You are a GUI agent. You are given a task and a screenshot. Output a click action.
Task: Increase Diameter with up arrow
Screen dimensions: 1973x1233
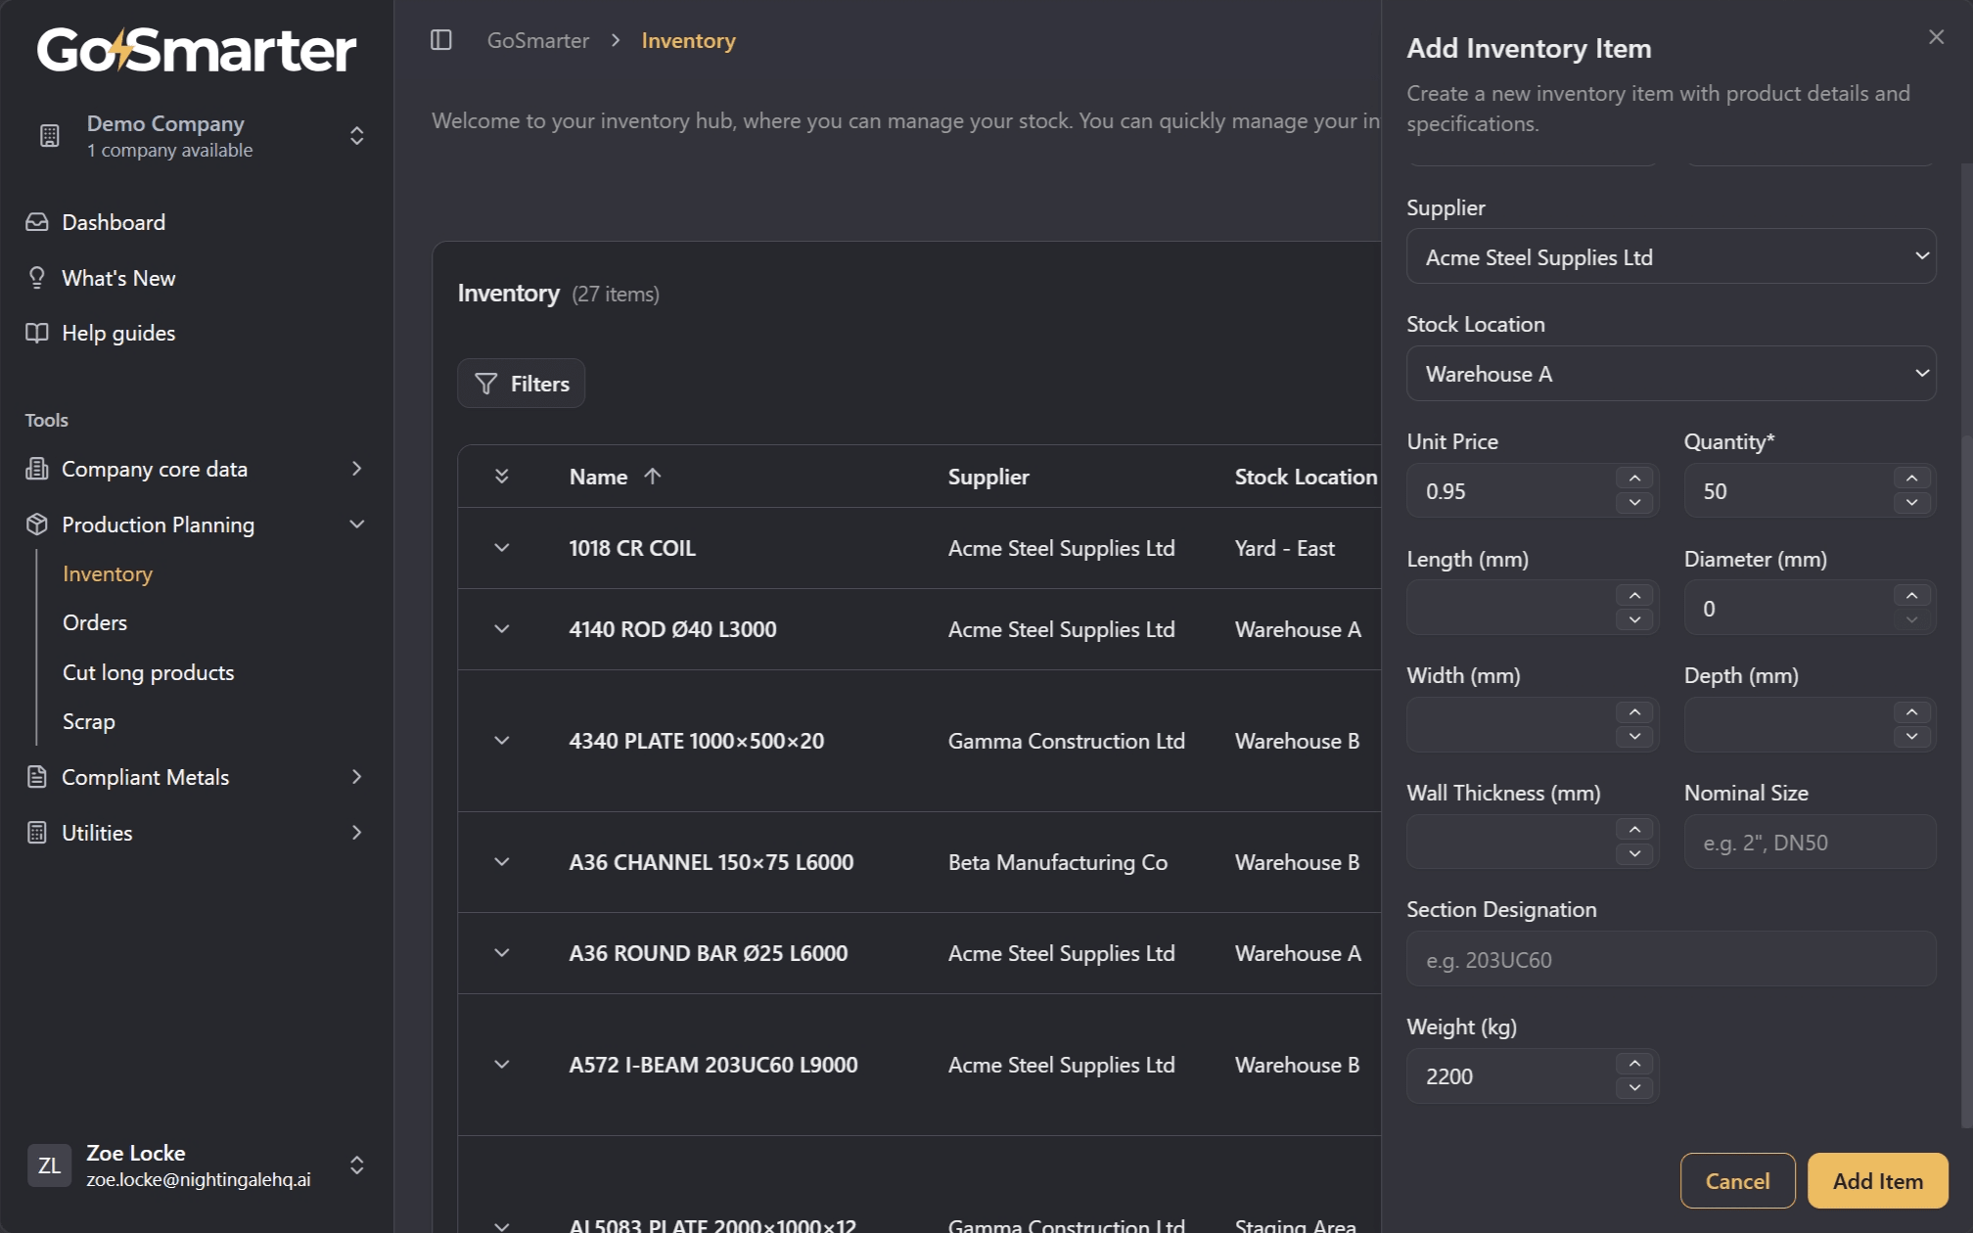[x=1911, y=595]
